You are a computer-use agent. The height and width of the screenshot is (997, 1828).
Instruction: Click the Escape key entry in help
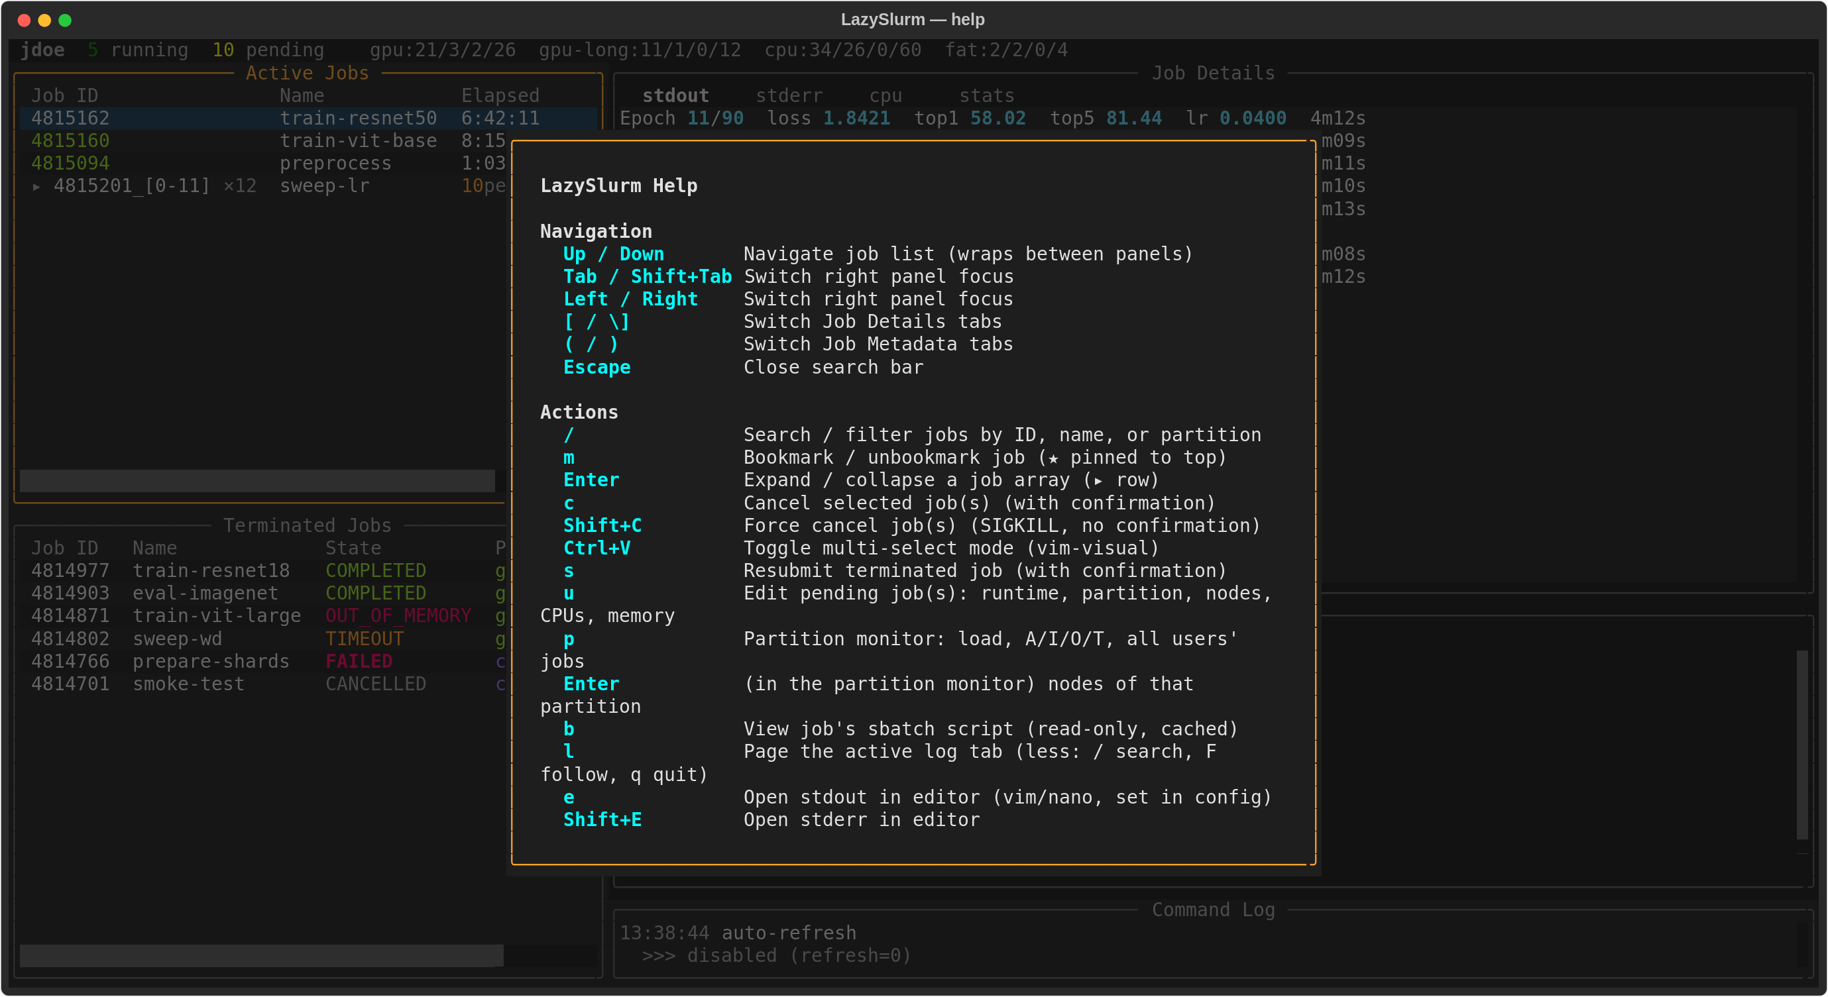pyautogui.click(x=597, y=367)
